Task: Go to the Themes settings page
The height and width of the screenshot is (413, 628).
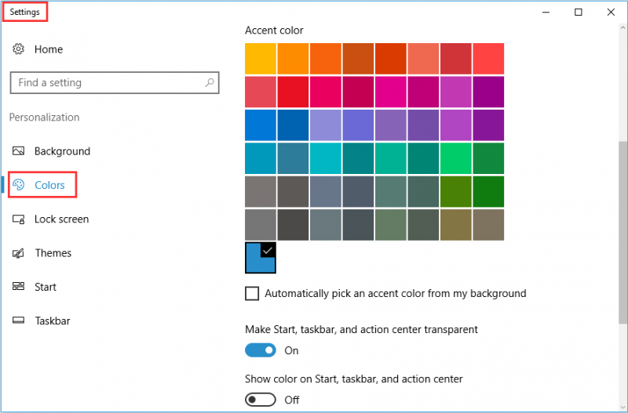Action: [x=53, y=253]
